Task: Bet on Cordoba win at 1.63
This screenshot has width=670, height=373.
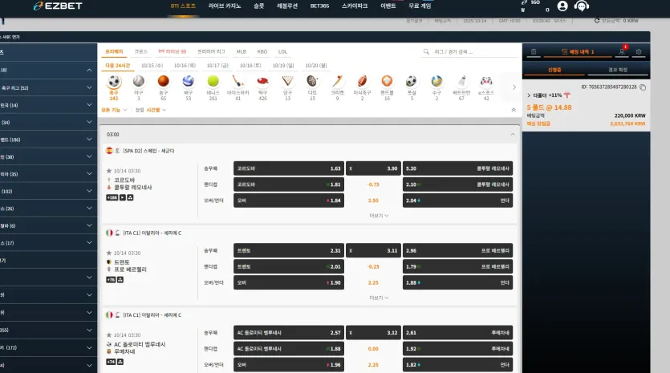Action: pyautogui.click(x=289, y=168)
